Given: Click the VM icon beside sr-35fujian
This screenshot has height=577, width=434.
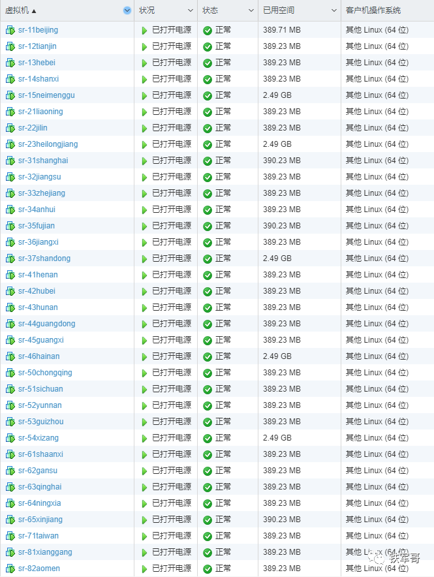Looking at the screenshot, I should [x=10, y=226].
